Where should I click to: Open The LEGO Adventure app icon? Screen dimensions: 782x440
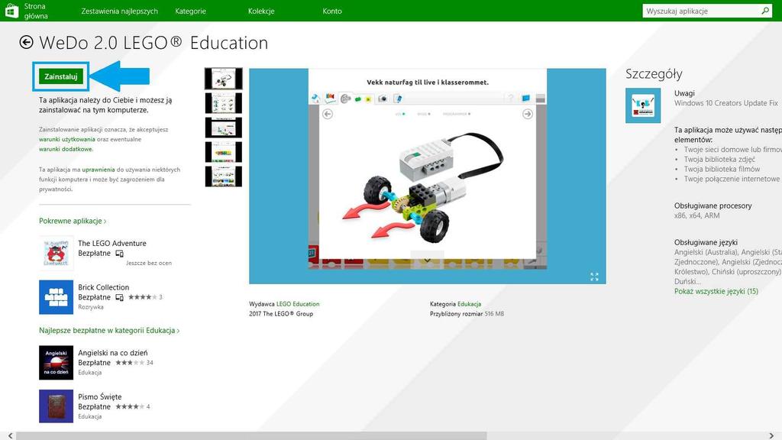point(56,254)
